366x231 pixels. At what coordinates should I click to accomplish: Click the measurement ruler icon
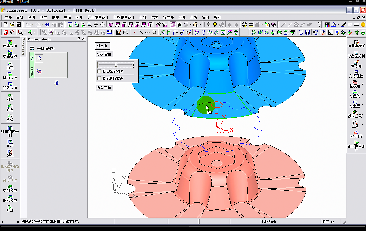[x=251, y=24]
